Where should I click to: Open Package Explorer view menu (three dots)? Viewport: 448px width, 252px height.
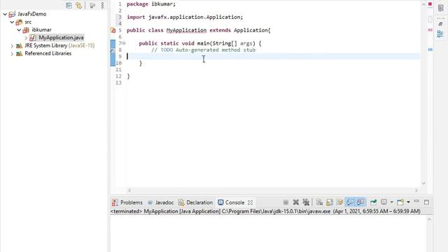pos(103,6)
